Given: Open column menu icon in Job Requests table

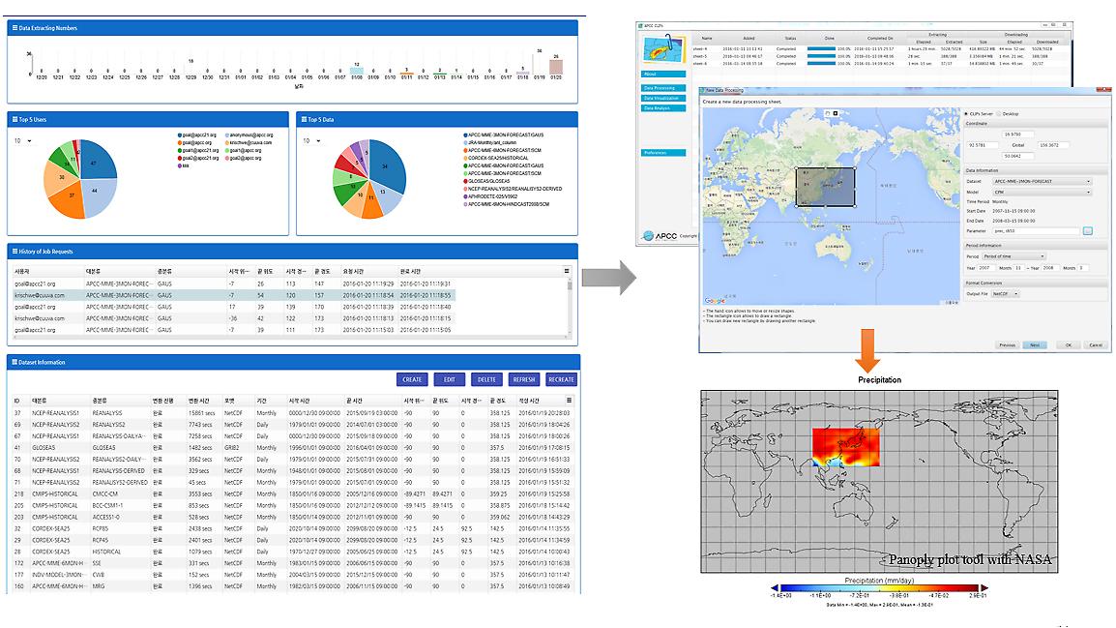Looking at the screenshot, I should (569, 271).
